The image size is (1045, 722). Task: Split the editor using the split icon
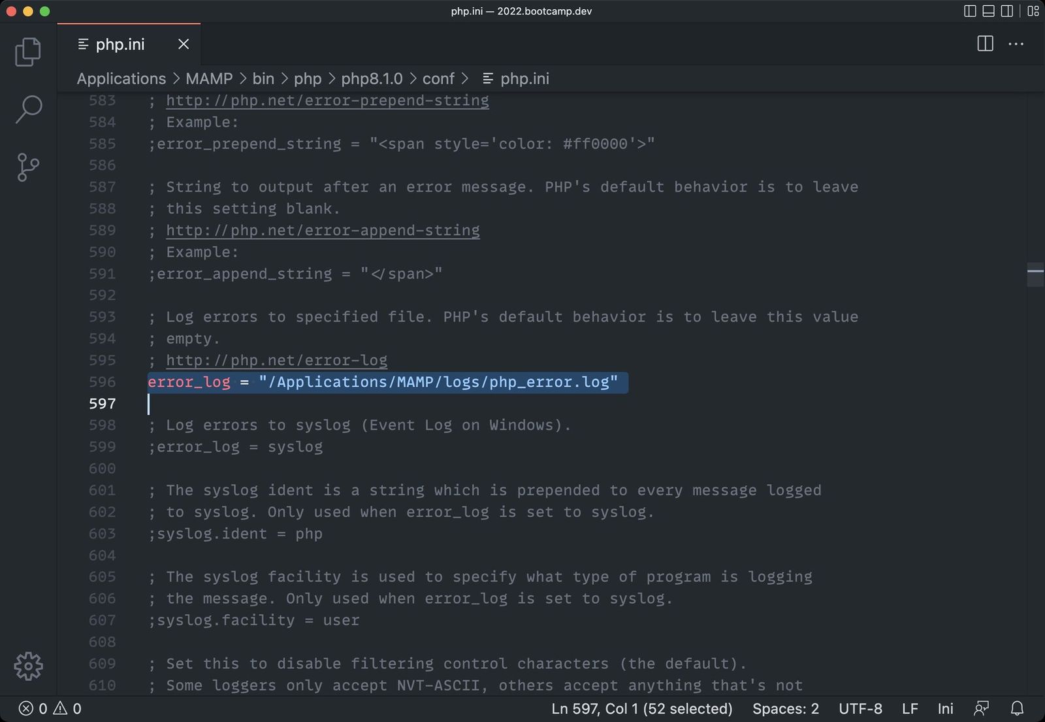[984, 44]
